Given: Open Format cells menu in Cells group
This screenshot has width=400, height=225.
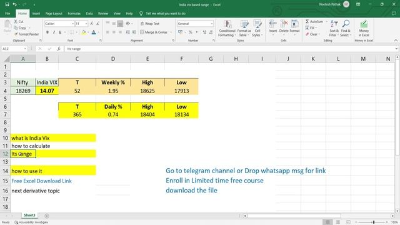Looking at the screenshot, I should 294,27.
